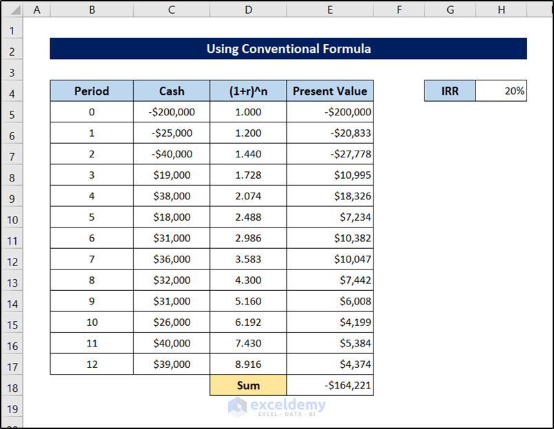Viewport: 554px width, 429px height.
Task: Select column header B
Action: point(92,10)
